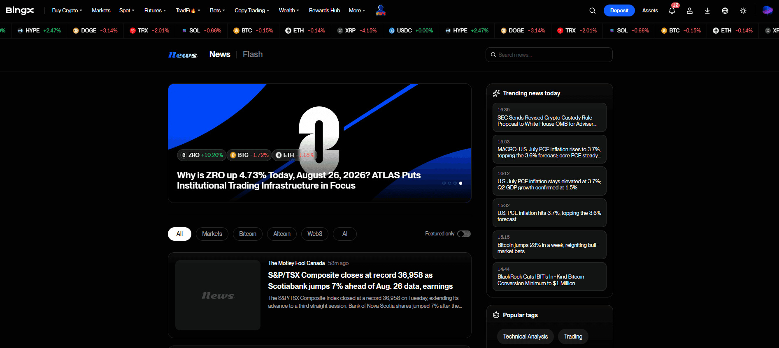This screenshot has height=348, width=779.
Task: Open the Assets link
Action: point(650,11)
